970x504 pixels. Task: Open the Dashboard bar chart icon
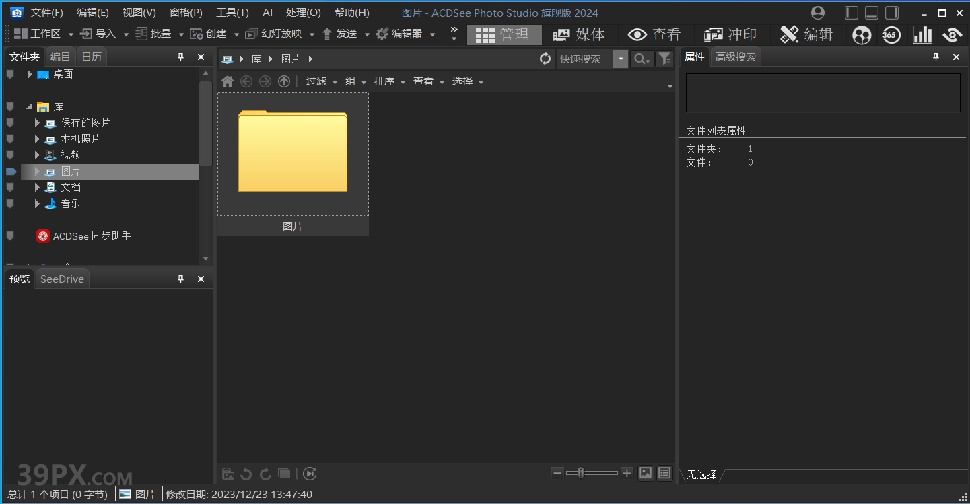click(x=922, y=35)
